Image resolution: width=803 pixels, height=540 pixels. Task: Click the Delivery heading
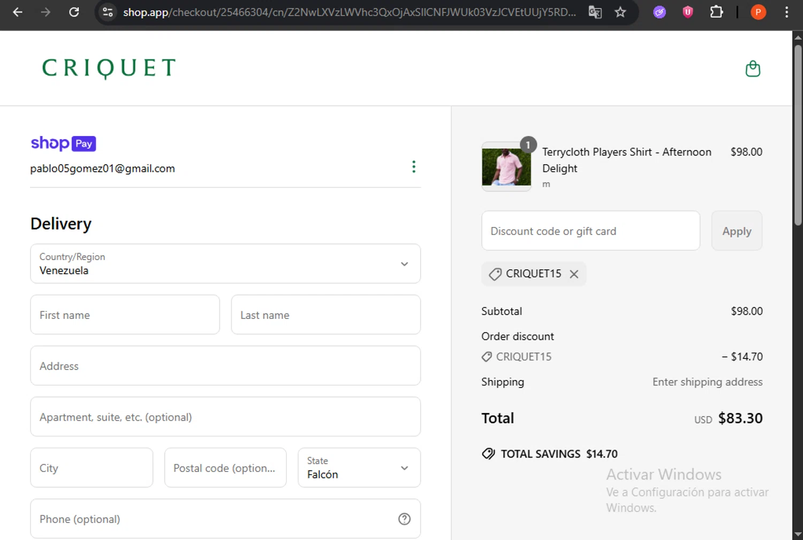pyautogui.click(x=61, y=224)
